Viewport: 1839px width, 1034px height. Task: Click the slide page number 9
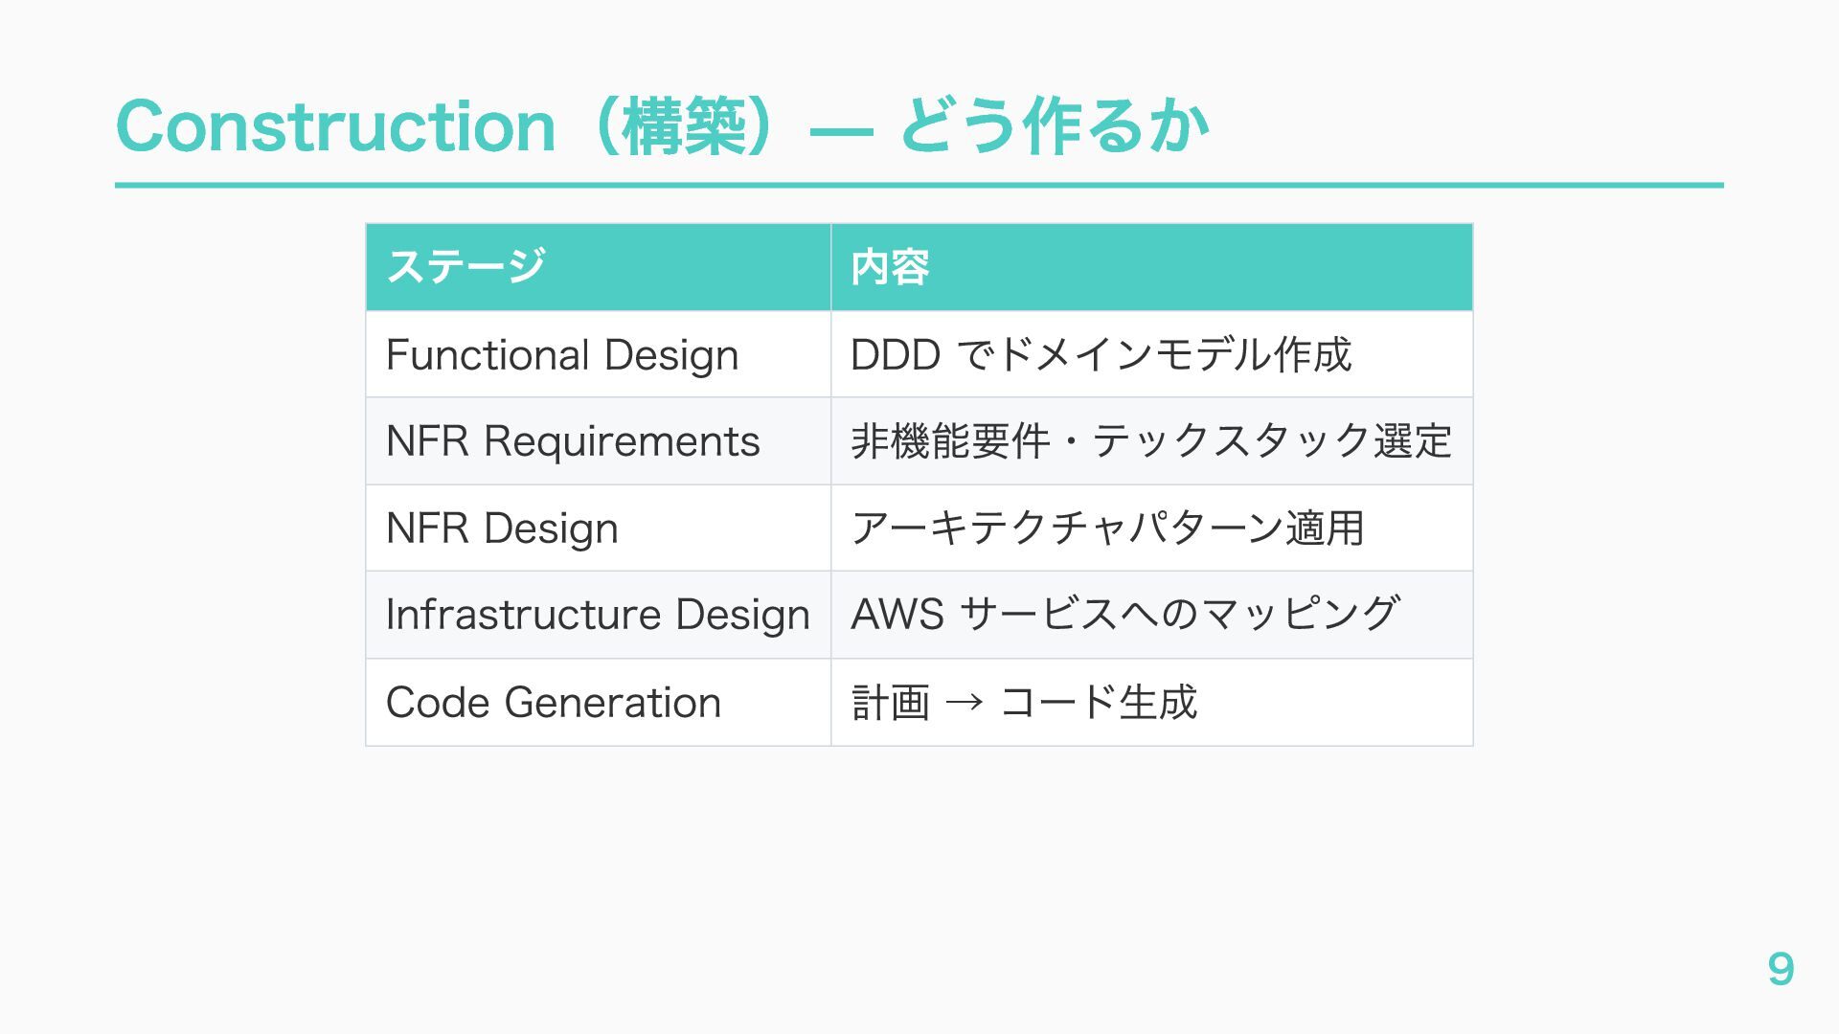(x=1780, y=970)
